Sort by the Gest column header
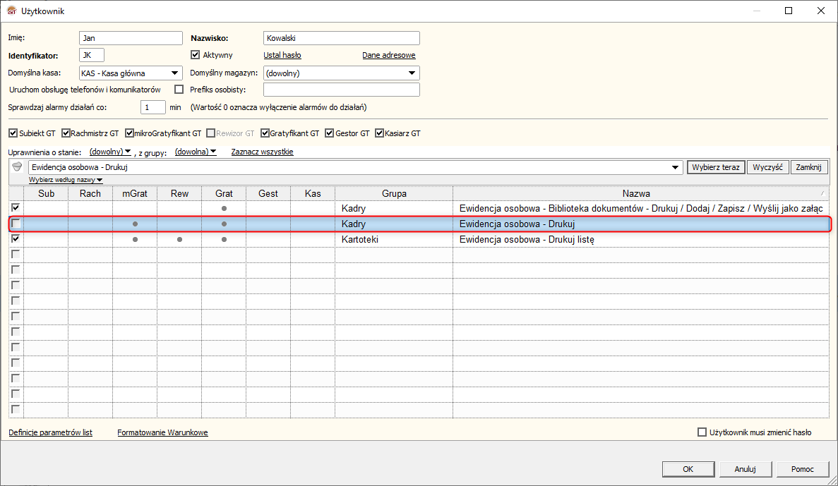 point(268,193)
